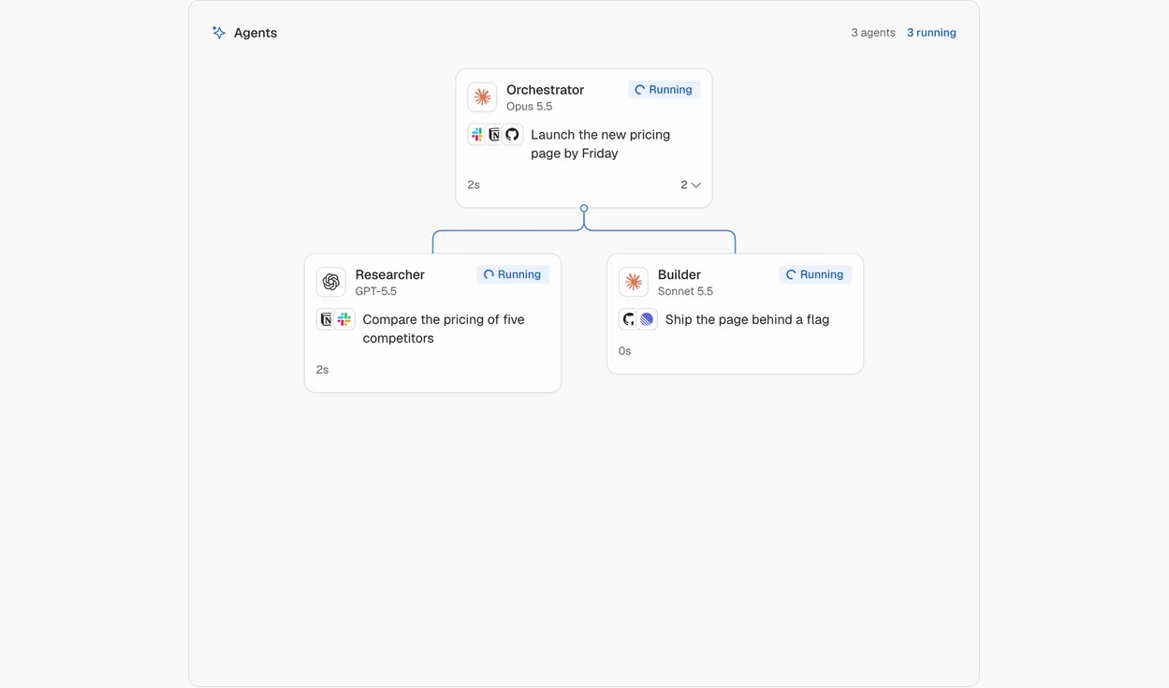Click the GitHub icon on the Builder card
1169x688 pixels.
pos(629,319)
